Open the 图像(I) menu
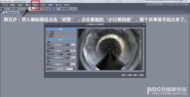The width and height of the screenshot is (190, 97). [28, 5]
